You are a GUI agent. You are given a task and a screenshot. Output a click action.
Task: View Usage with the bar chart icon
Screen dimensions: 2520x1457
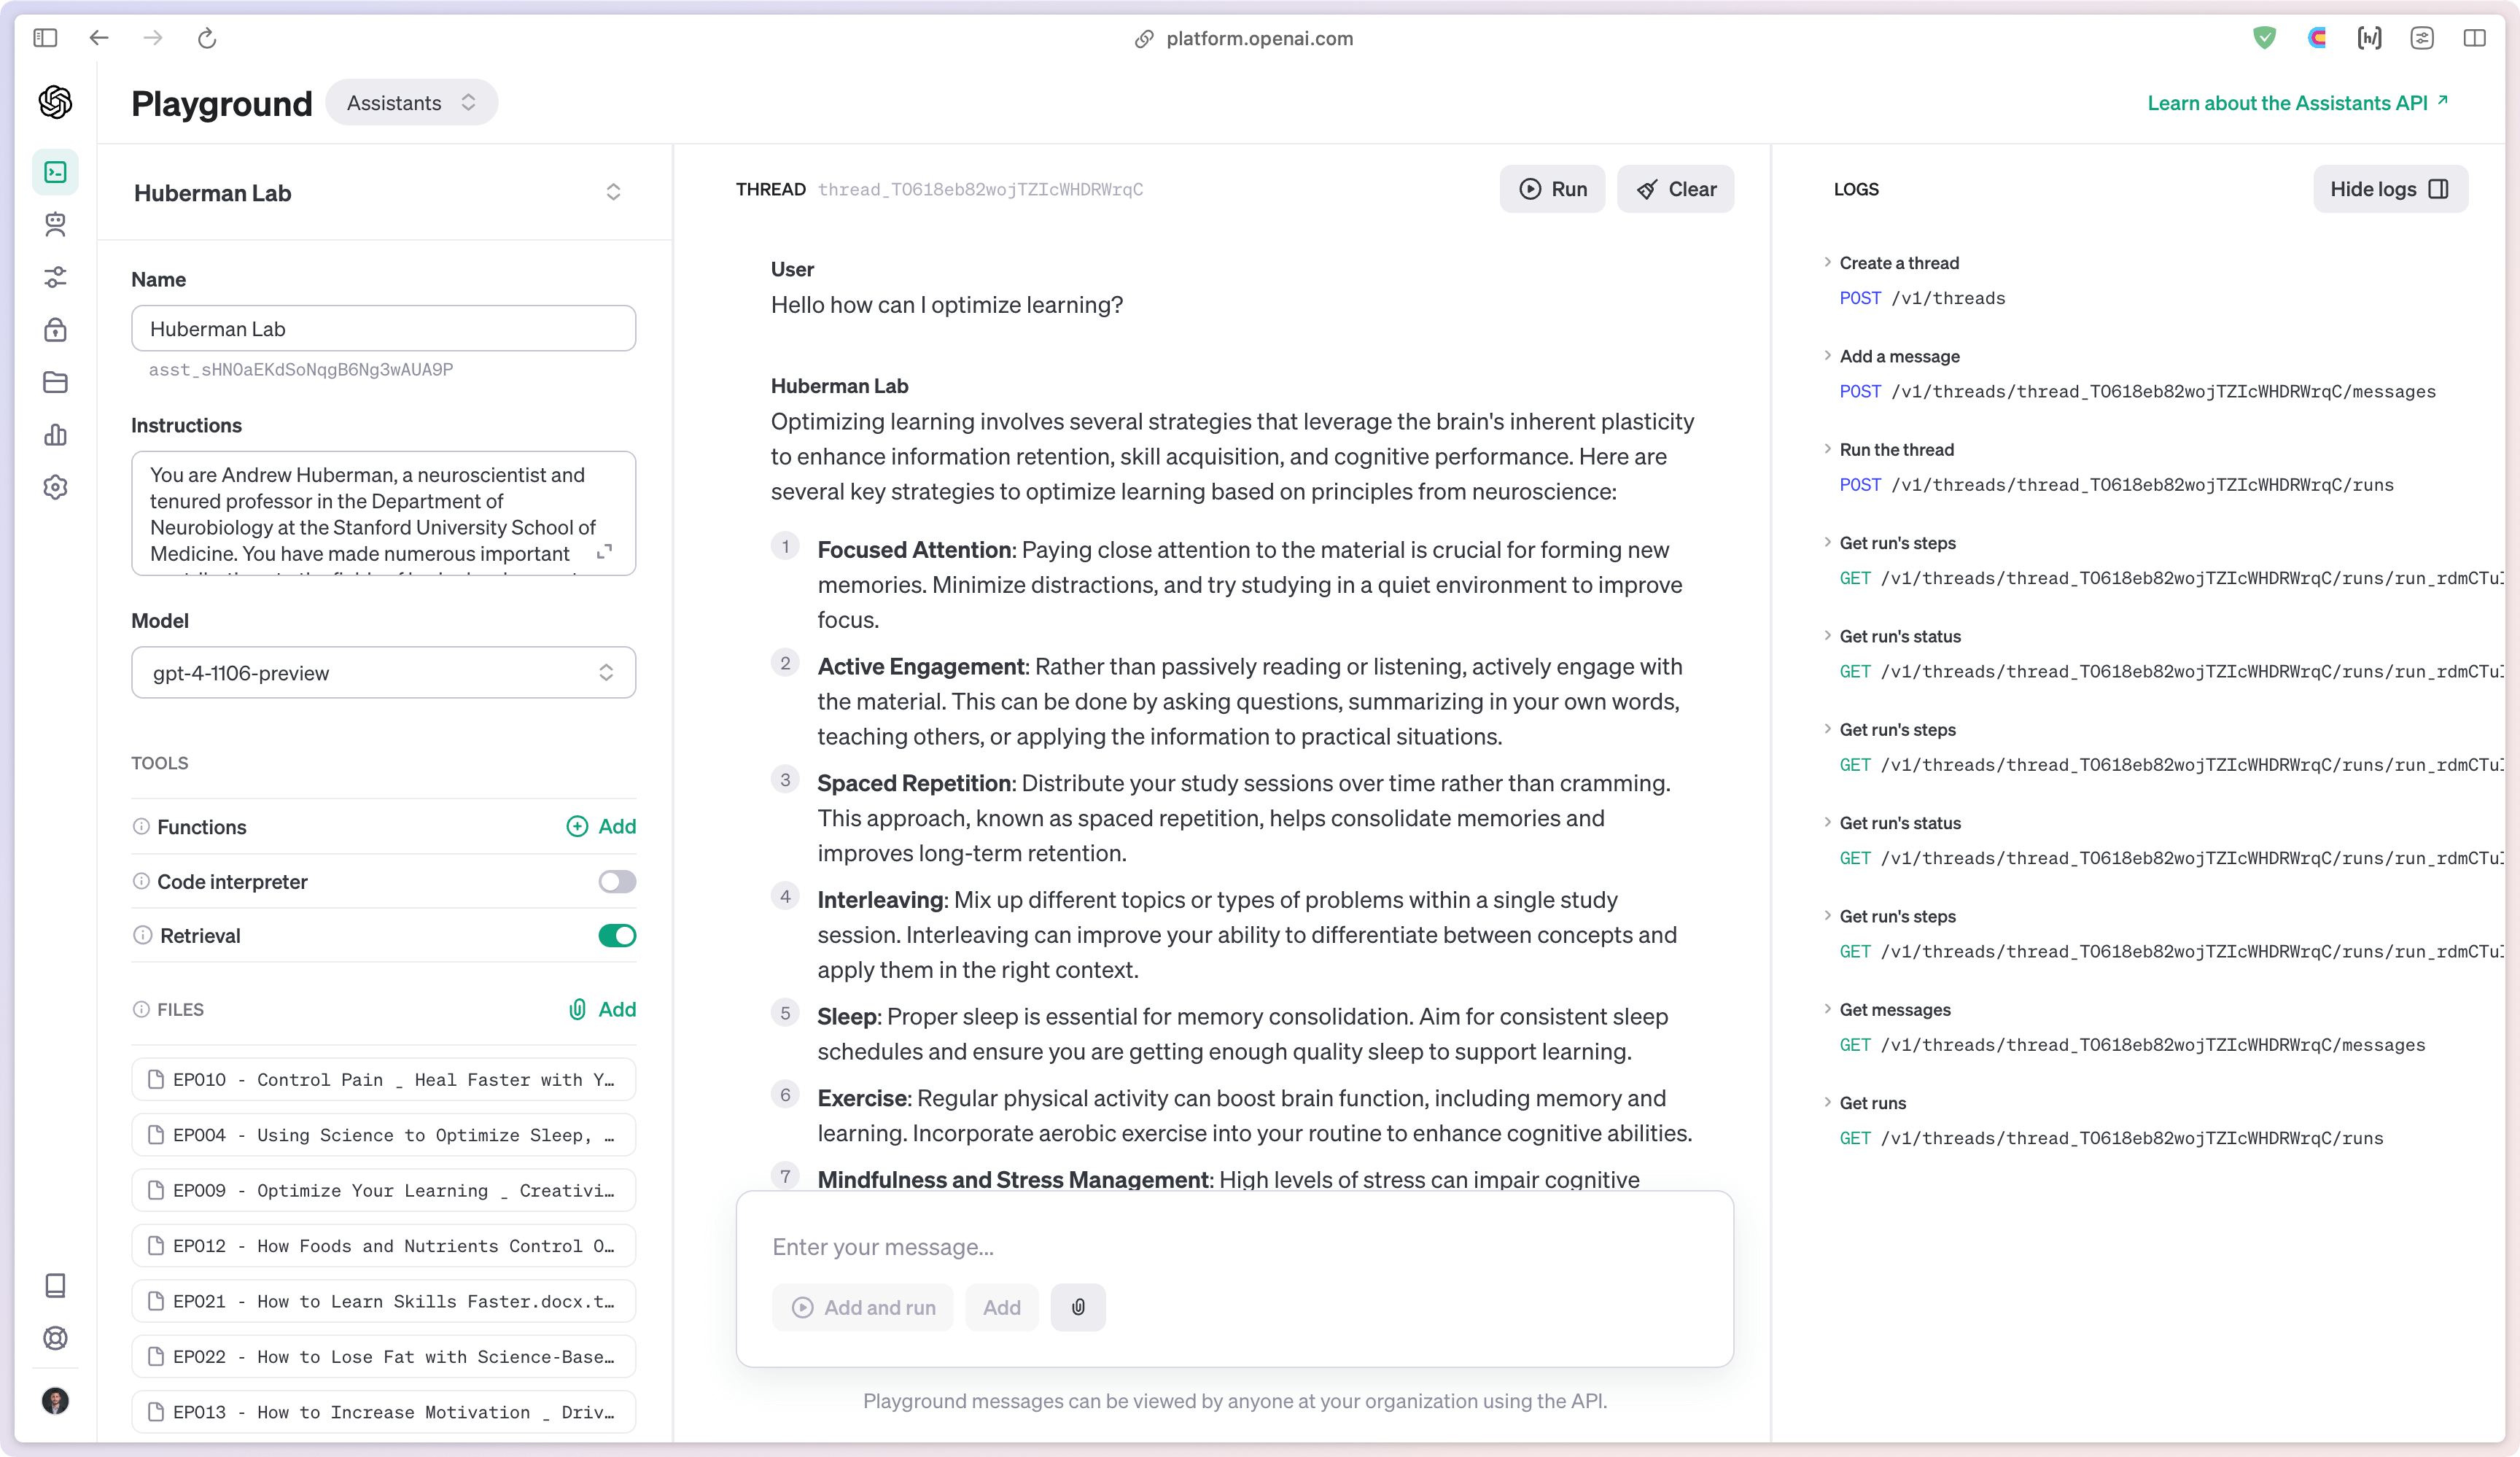tap(56, 435)
